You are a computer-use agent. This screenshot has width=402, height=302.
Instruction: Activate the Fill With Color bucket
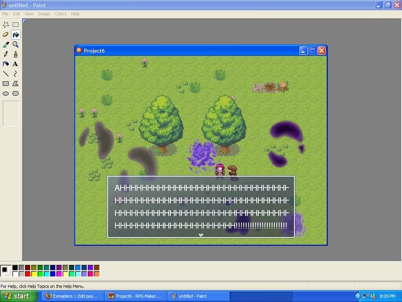tap(16, 35)
